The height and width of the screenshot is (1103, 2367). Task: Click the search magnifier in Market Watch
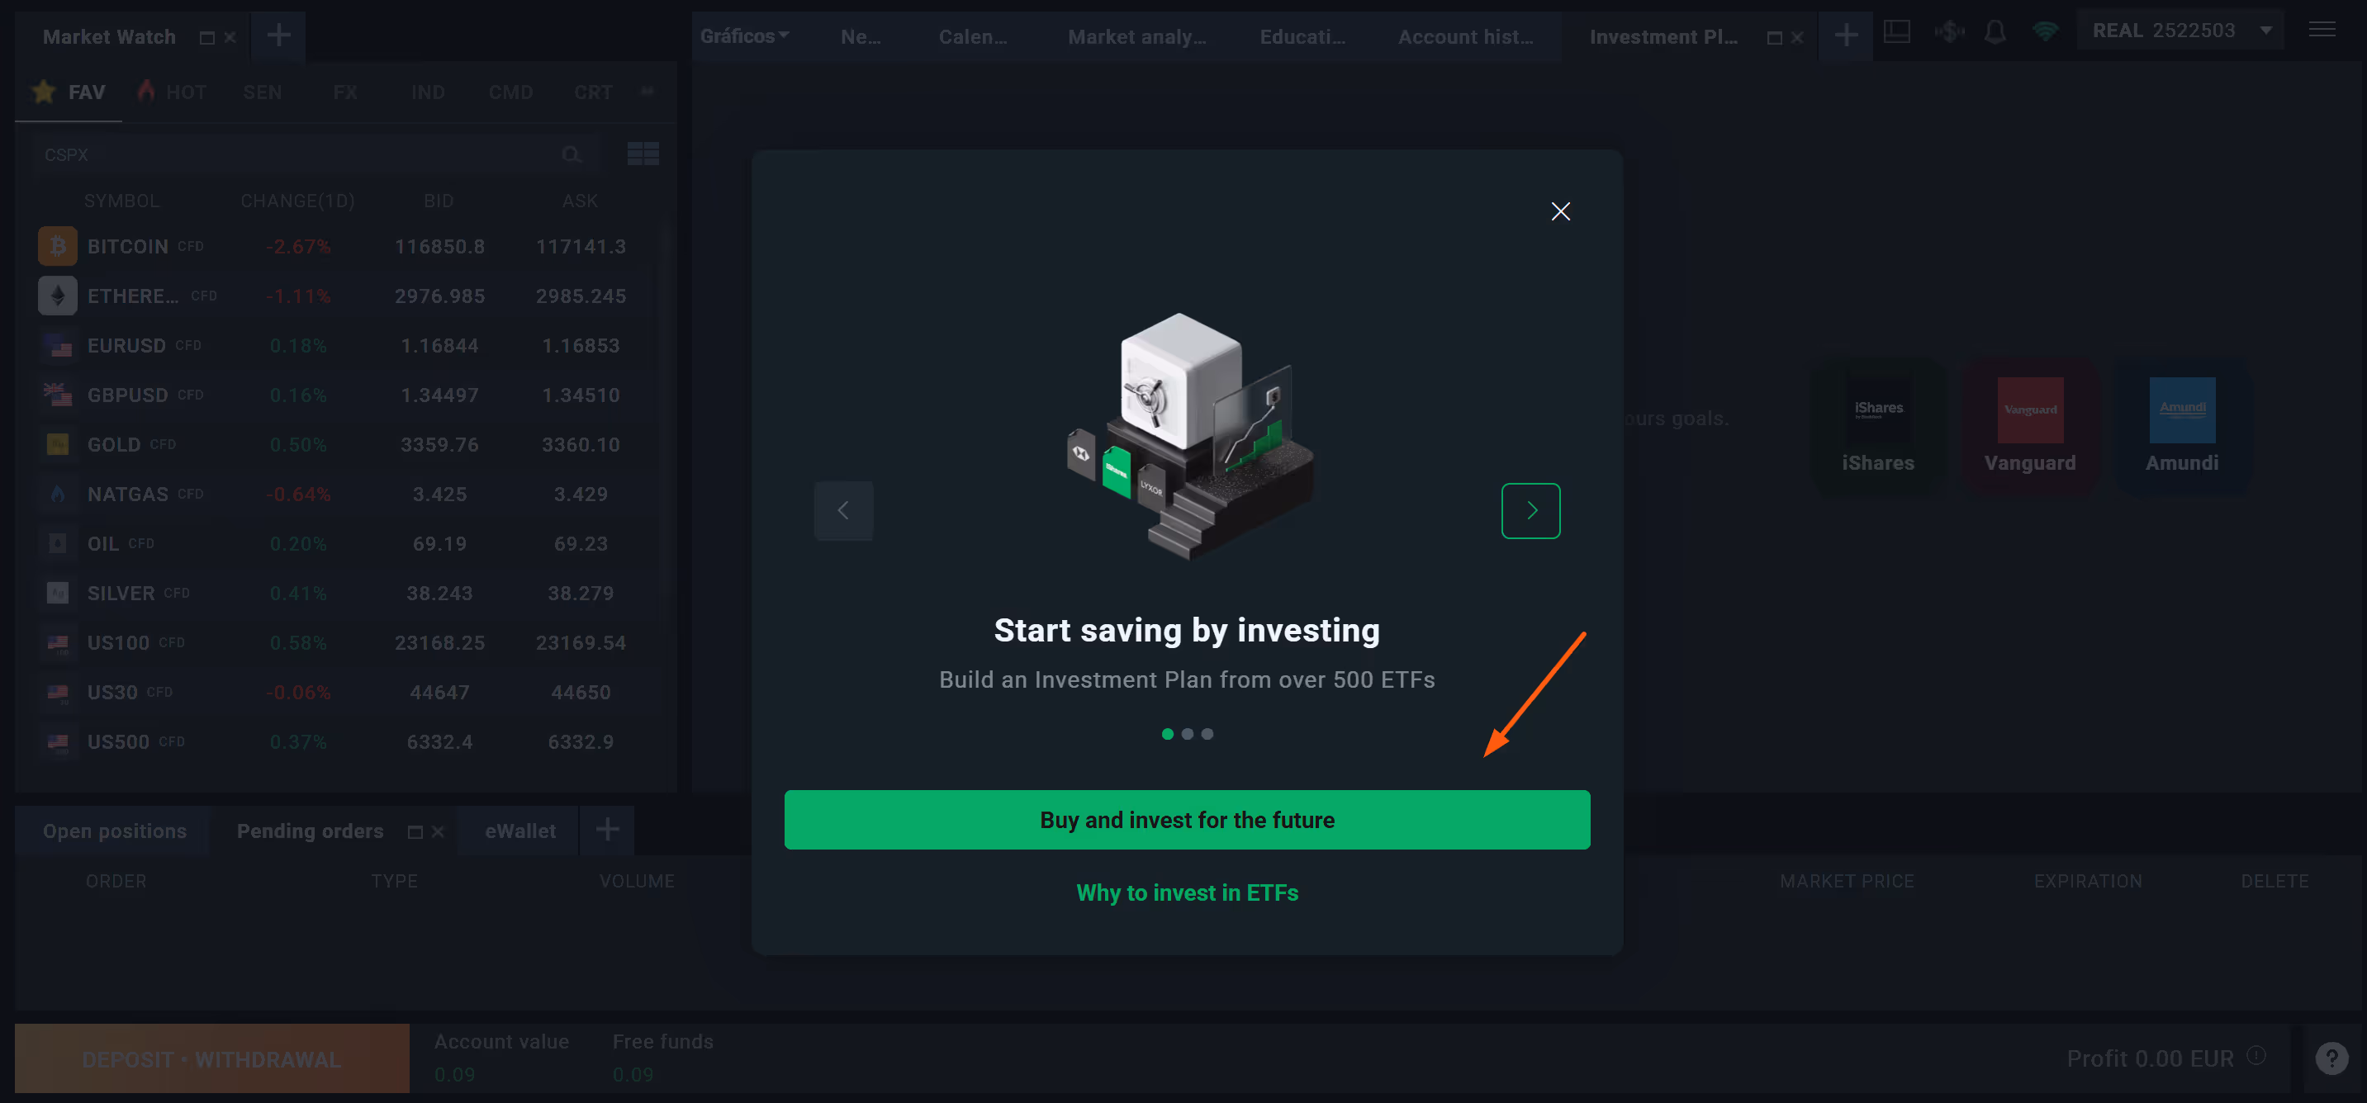pos(572,154)
